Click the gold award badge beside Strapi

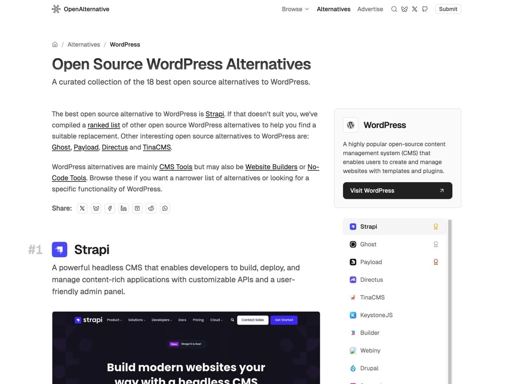(x=436, y=226)
